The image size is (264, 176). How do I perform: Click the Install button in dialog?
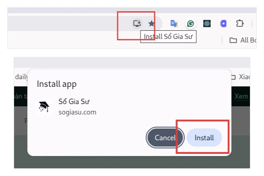204,138
